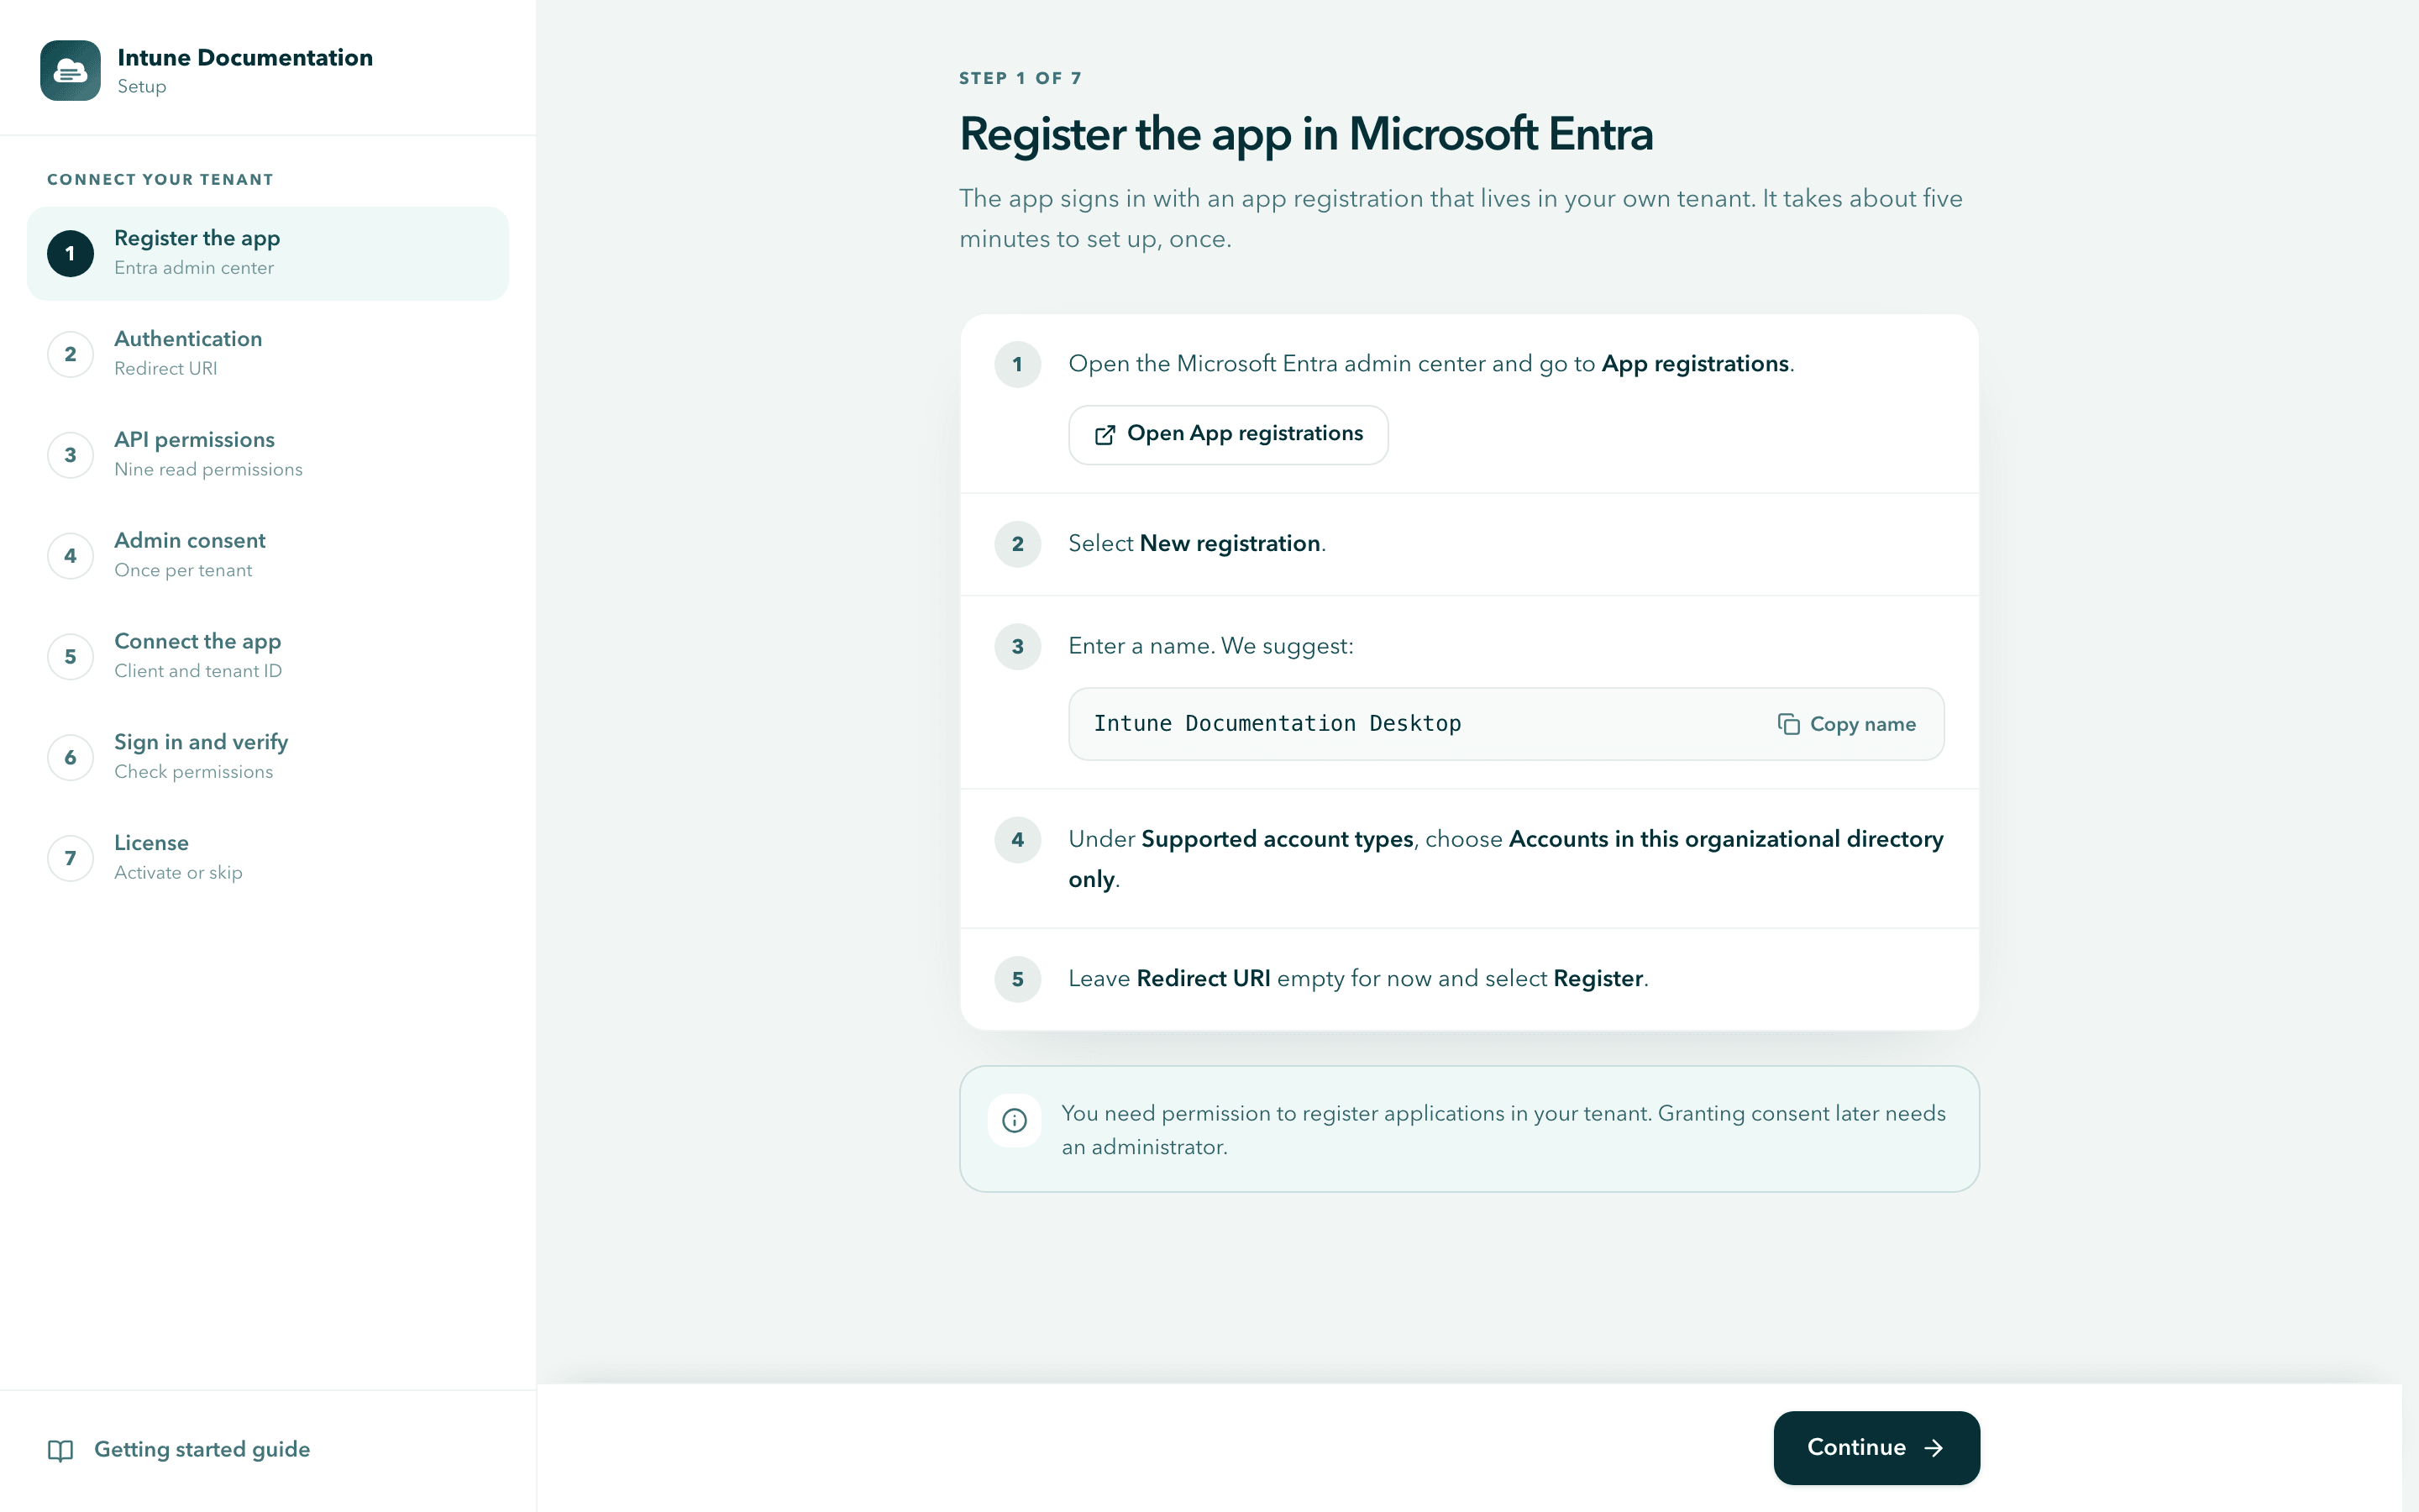Image resolution: width=2419 pixels, height=1512 pixels.
Task: Select the Connect the app step
Action: (x=268, y=656)
